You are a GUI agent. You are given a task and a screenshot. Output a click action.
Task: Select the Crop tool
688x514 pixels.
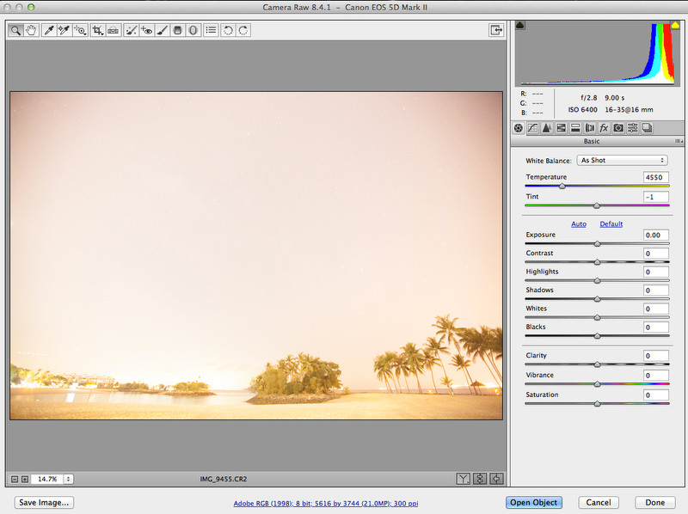click(x=97, y=30)
